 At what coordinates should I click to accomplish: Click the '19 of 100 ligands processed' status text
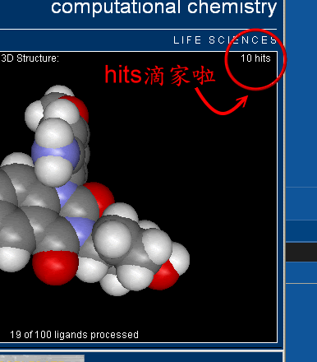pos(74,335)
